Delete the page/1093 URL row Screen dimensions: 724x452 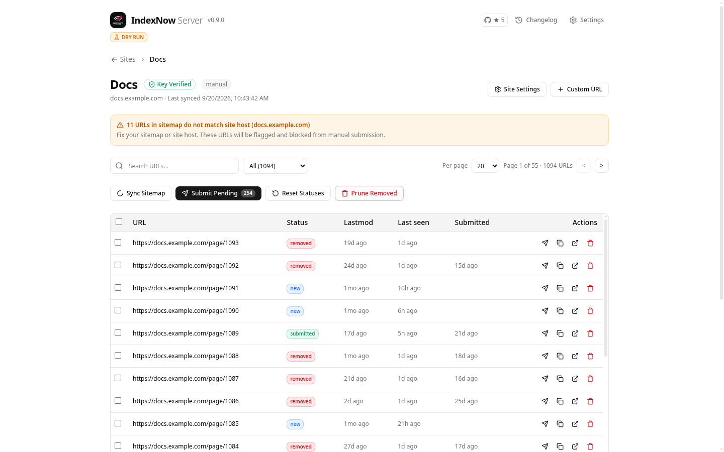[590, 243]
